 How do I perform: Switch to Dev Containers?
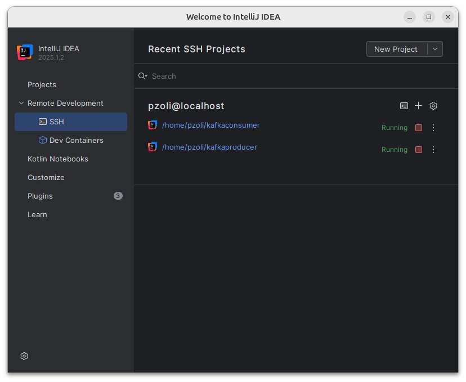point(71,140)
